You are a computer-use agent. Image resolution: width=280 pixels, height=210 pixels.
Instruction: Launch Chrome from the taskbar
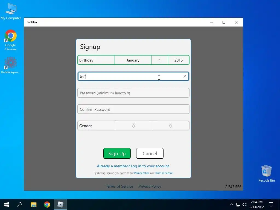[47, 205]
